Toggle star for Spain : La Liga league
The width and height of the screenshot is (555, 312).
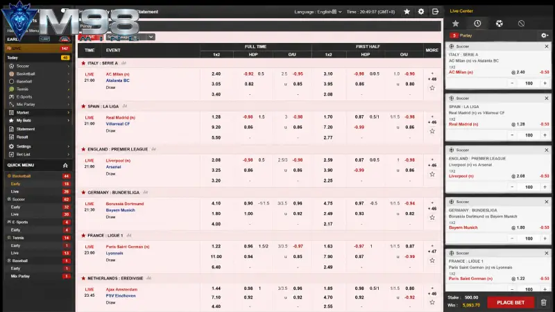pos(83,106)
